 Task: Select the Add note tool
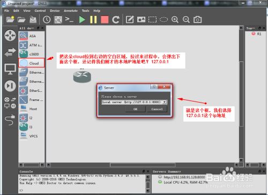(x=130, y=19)
